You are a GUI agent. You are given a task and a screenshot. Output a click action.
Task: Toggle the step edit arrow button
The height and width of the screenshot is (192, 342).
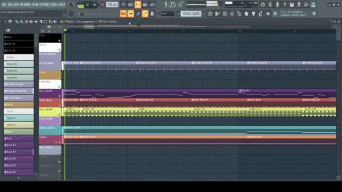pos(130,14)
